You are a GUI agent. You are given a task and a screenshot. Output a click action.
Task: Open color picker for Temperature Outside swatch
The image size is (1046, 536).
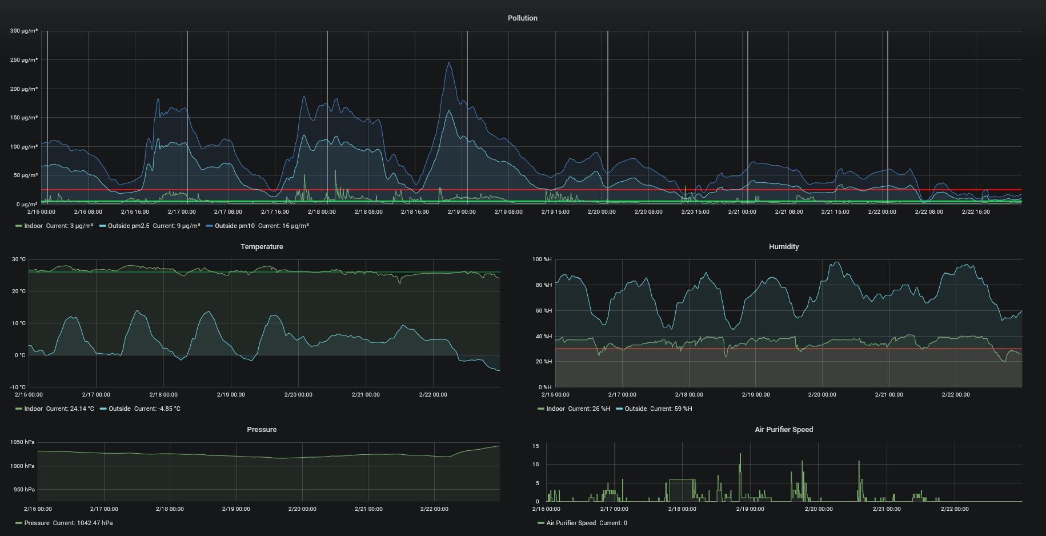tap(103, 409)
